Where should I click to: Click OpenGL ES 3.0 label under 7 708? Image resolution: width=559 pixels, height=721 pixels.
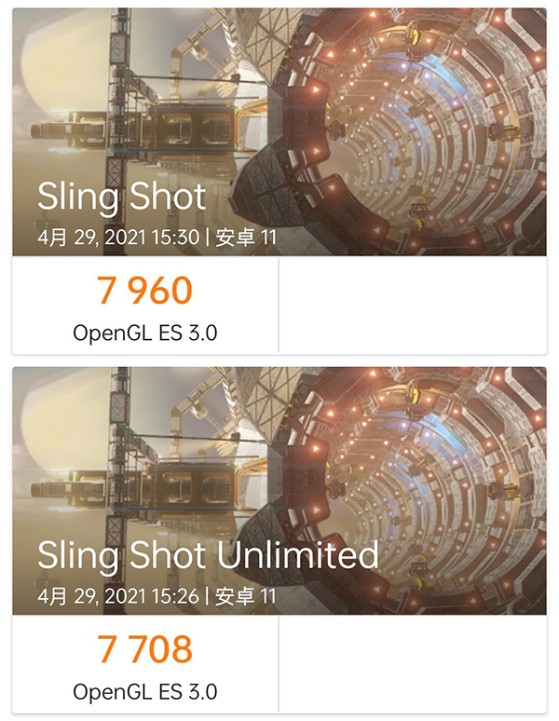coord(144,690)
